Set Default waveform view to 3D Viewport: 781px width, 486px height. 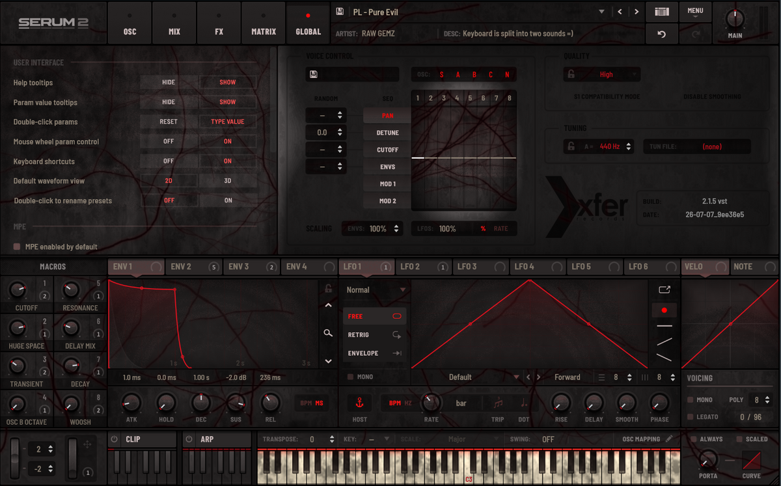pyautogui.click(x=228, y=181)
